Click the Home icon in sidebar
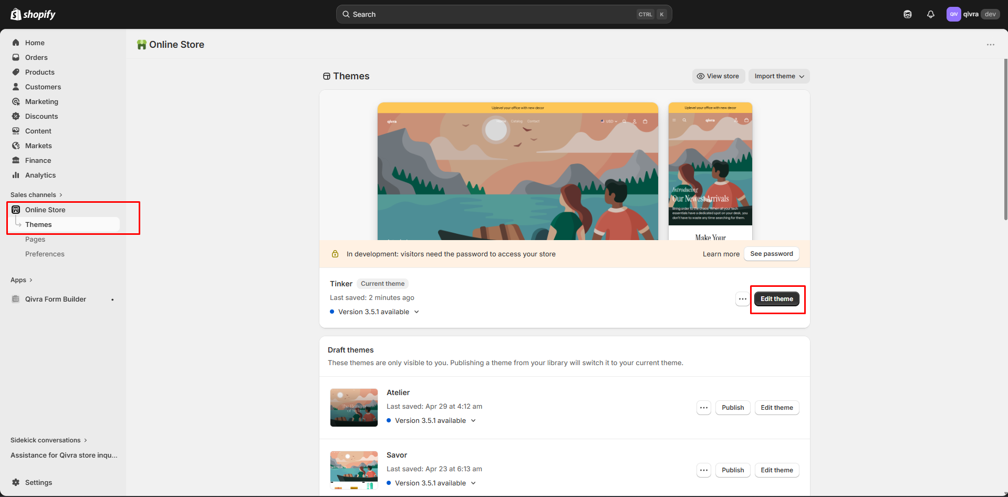1008x497 pixels. (16, 43)
